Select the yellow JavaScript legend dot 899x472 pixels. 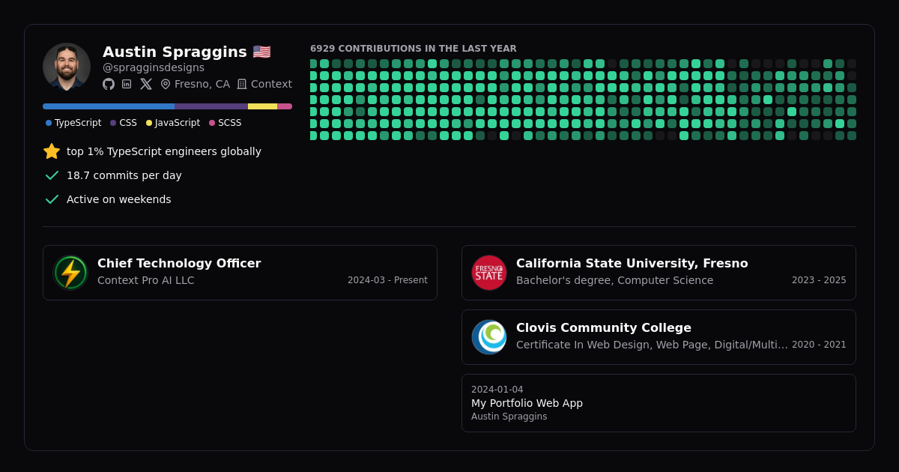[149, 123]
